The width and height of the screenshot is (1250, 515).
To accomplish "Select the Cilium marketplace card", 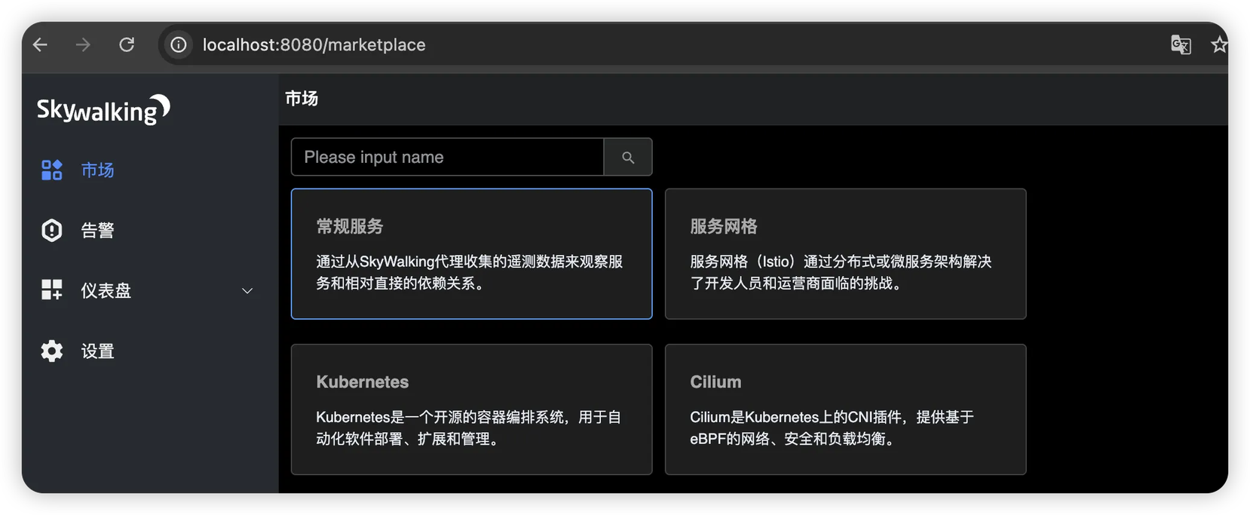I will click(x=845, y=409).
